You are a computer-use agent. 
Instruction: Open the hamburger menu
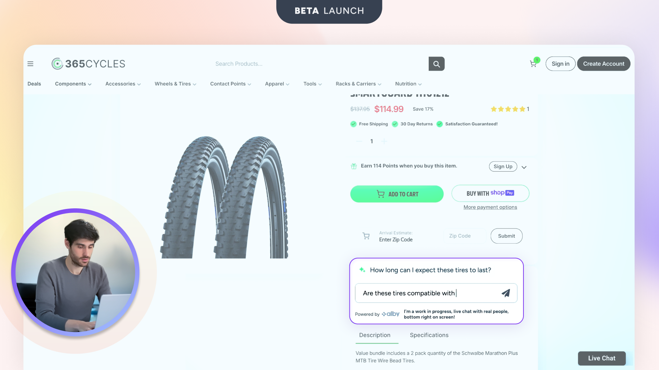tap(30, 64)
